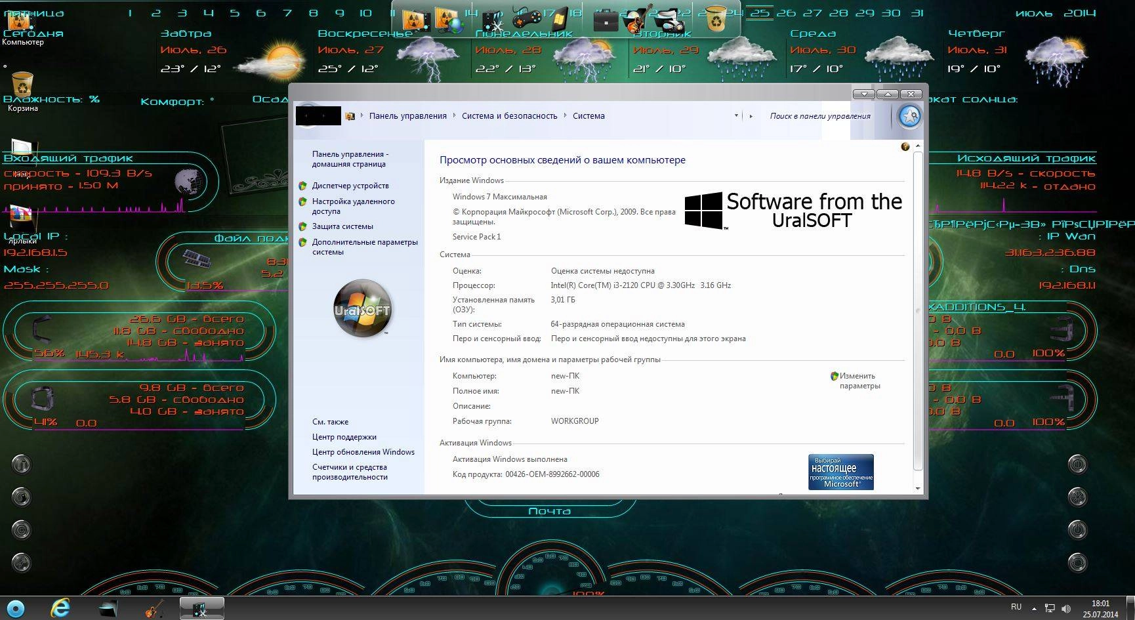Select the Ярлыки desktop icon

22,224
